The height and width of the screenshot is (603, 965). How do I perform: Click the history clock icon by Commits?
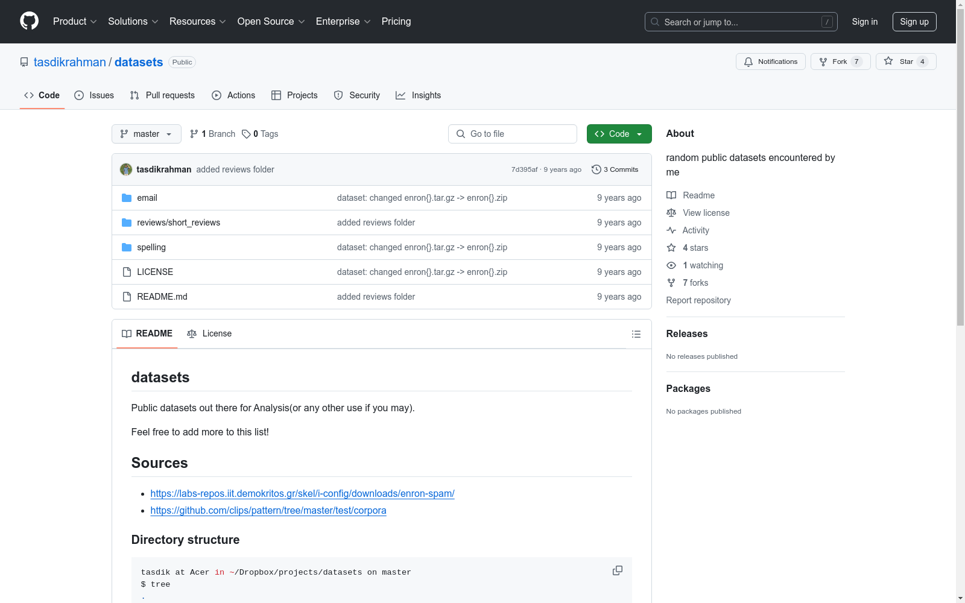coord(596,169)
